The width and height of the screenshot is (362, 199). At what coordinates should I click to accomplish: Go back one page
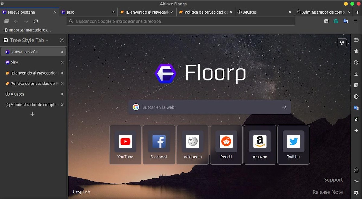tap(16, 21)
